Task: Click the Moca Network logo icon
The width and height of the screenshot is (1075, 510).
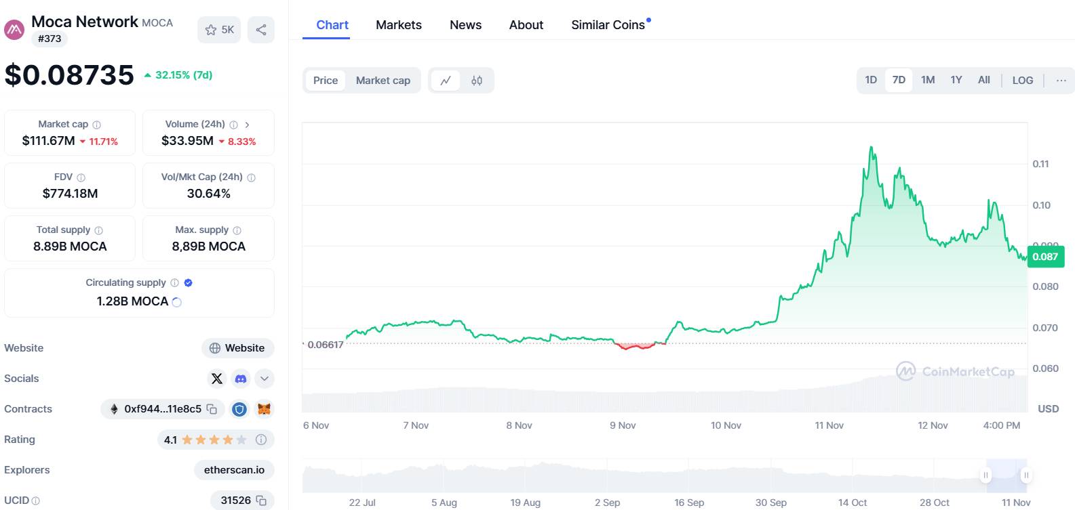Action: (x=14, y=30)
